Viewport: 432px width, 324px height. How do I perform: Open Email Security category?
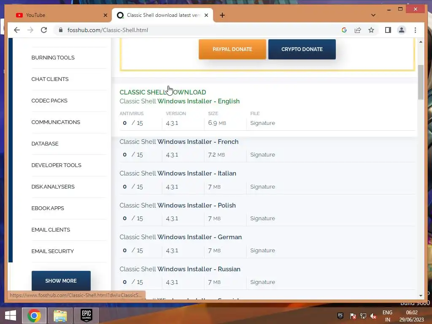[53, 251]
